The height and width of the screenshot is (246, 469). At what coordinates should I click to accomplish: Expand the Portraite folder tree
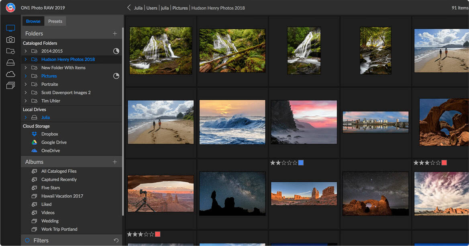tap(26, 85)
